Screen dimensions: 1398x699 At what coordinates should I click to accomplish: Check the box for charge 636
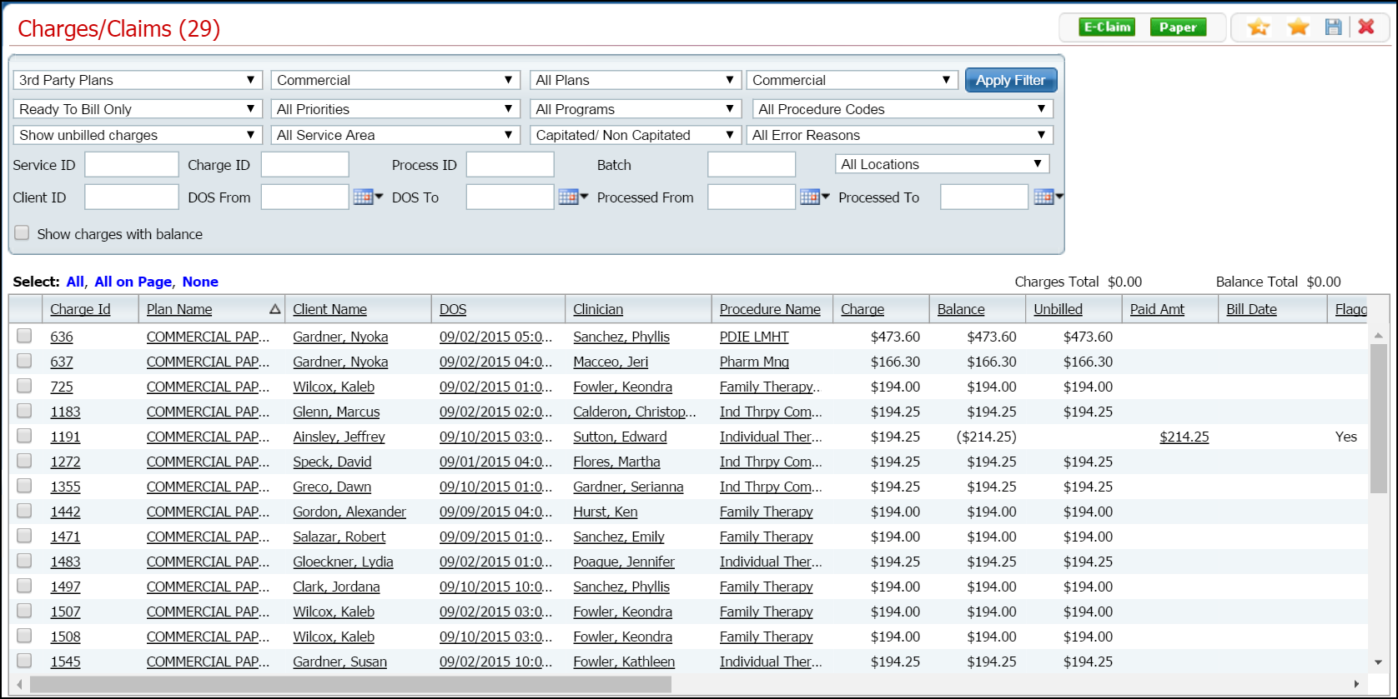coord(24,337)
